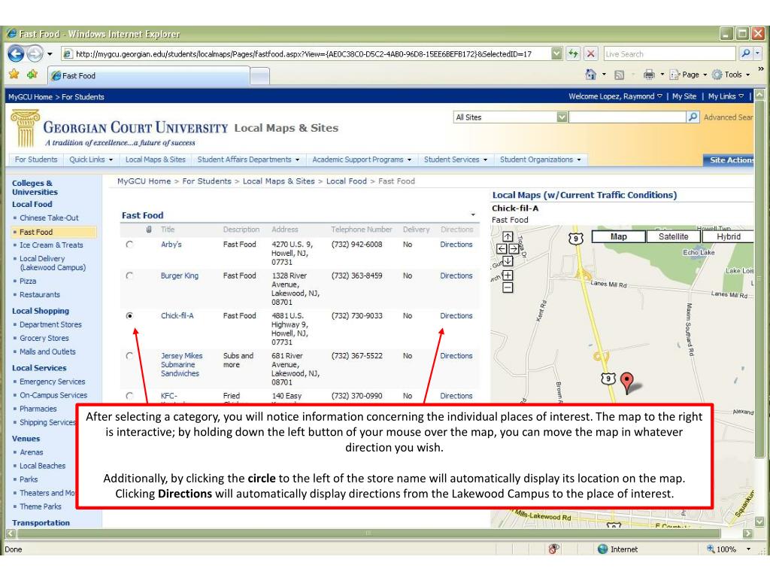Viewport: 770px width, 578px height.
Task: Click the status bar zoom magnifier icon
Action: click(x=710, y=549)
